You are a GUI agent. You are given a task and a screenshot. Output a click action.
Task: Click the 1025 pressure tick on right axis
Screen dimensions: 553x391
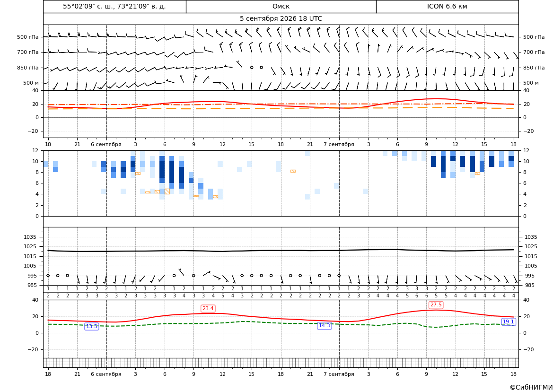pyautogui.click(x=531, y=246)
